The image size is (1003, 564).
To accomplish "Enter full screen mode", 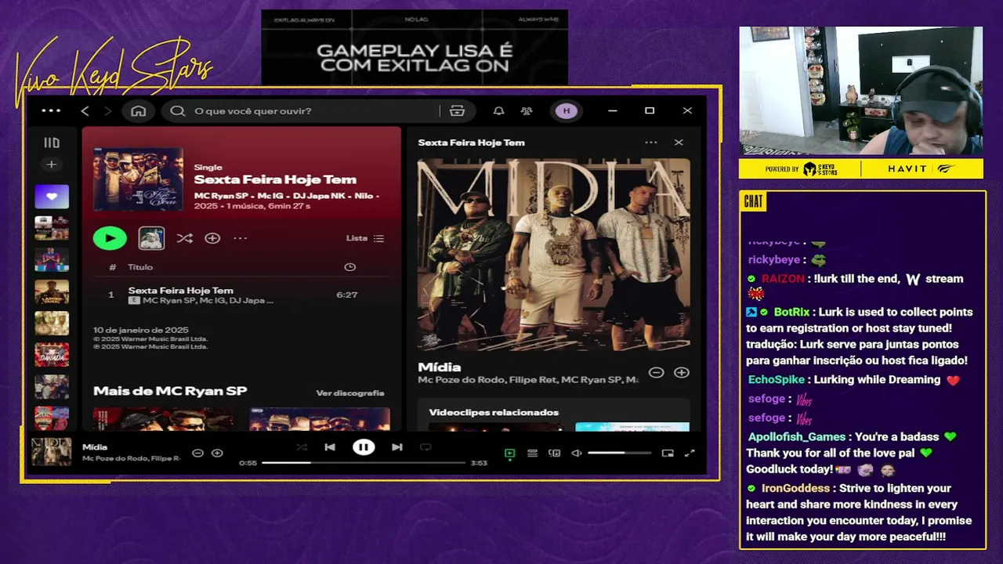I will pyautogui.click(x=690, y=453).
